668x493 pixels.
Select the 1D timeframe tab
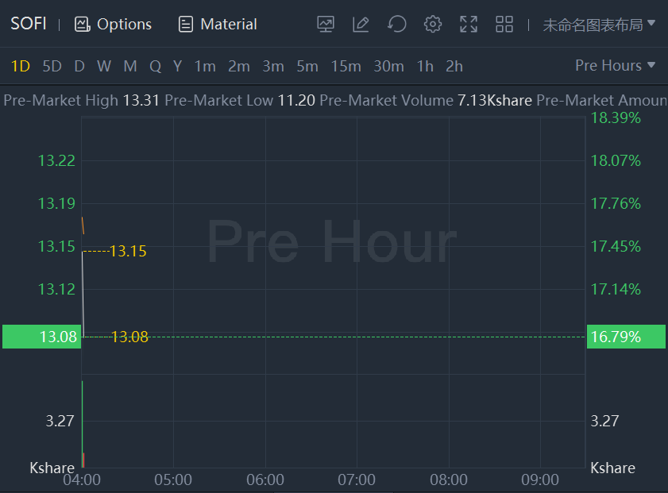[20, 66]
